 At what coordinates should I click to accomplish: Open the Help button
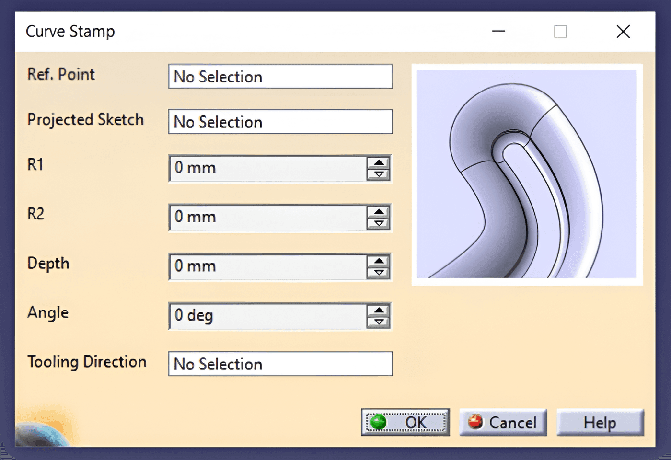[600, 422]
